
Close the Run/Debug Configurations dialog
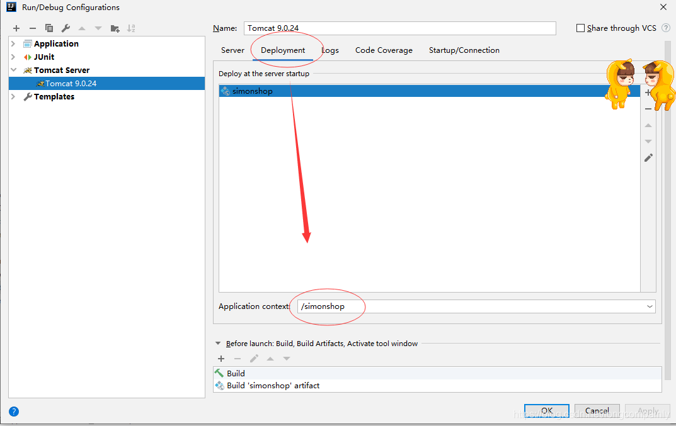(663, 7)
